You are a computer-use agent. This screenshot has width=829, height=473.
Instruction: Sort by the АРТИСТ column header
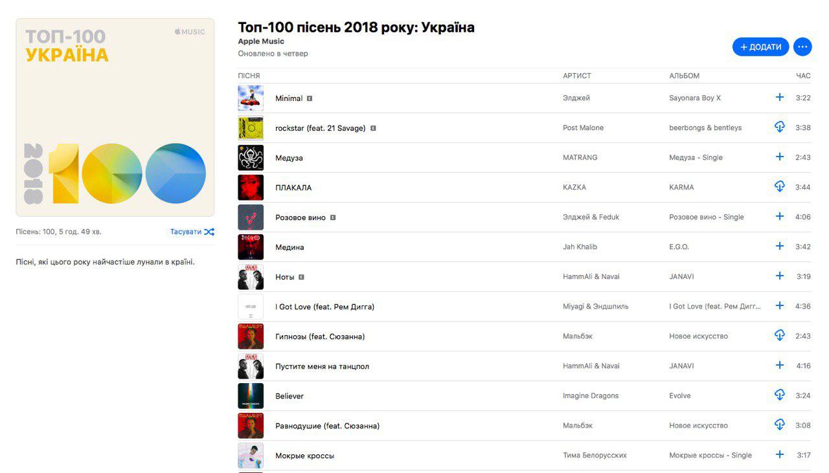tap(576, 76)
